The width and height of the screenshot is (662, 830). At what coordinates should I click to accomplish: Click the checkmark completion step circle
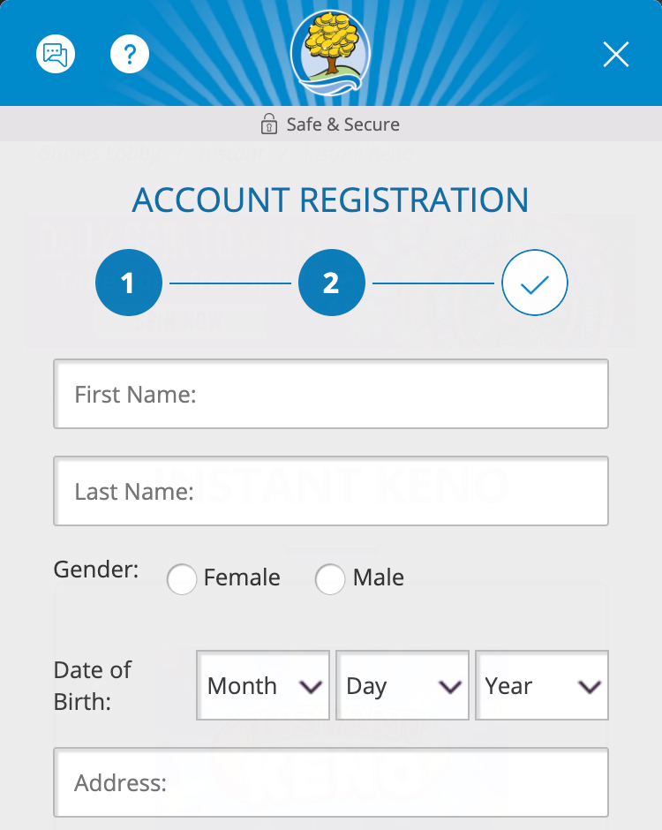click(x=534, y=283)
